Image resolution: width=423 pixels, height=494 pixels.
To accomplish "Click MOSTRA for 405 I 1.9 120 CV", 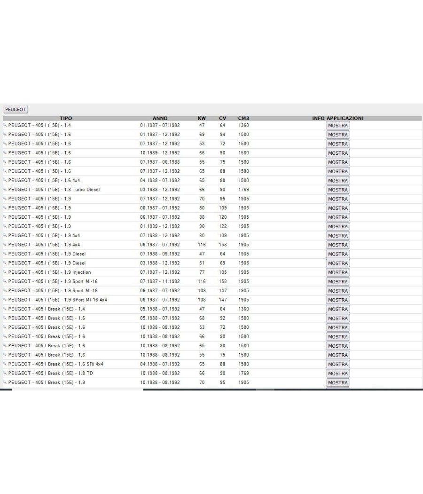I will (x=338, y=217).
